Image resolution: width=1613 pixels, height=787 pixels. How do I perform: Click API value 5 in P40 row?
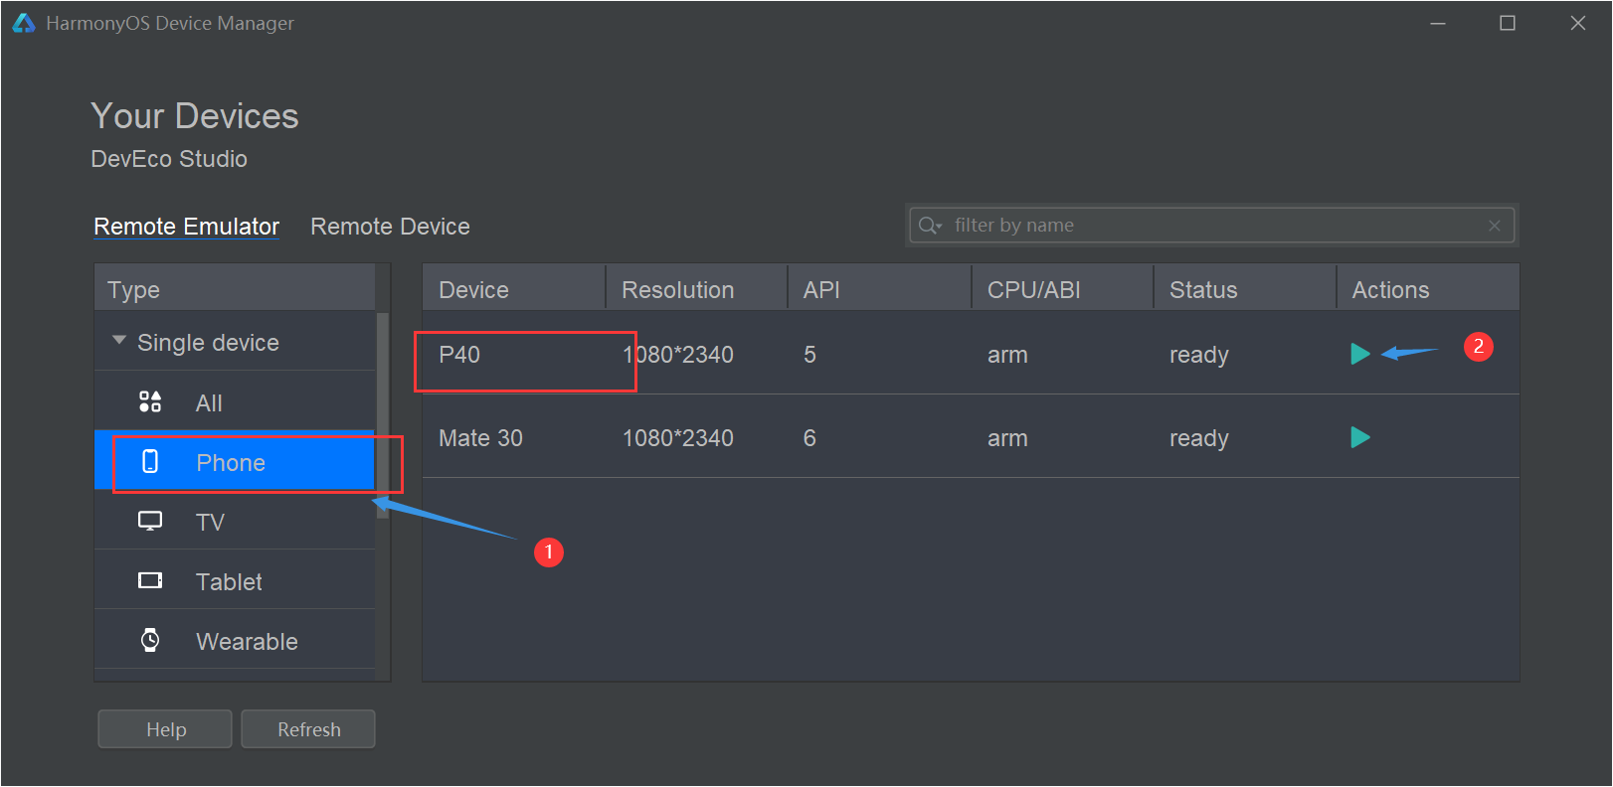pos(809,355)
